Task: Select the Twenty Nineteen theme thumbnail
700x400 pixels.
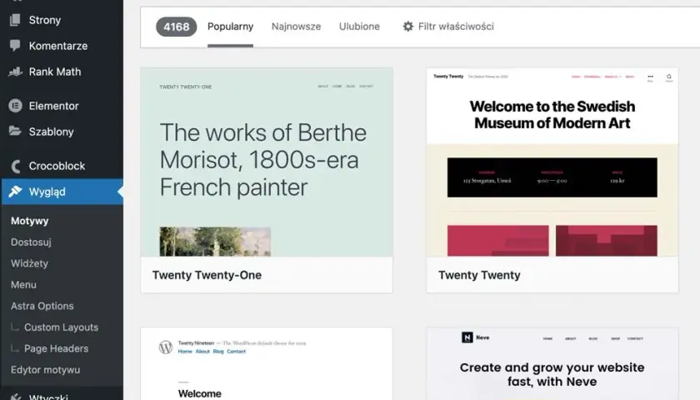Action: 267,364
